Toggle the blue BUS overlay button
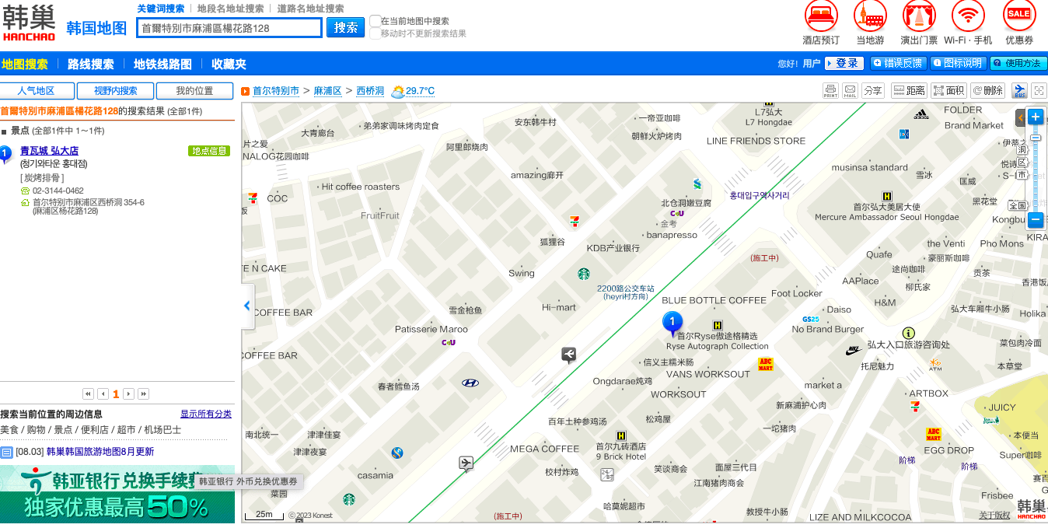Image resolution: width=1048 pixels, height=528 pixels. tap(1018, 90)
